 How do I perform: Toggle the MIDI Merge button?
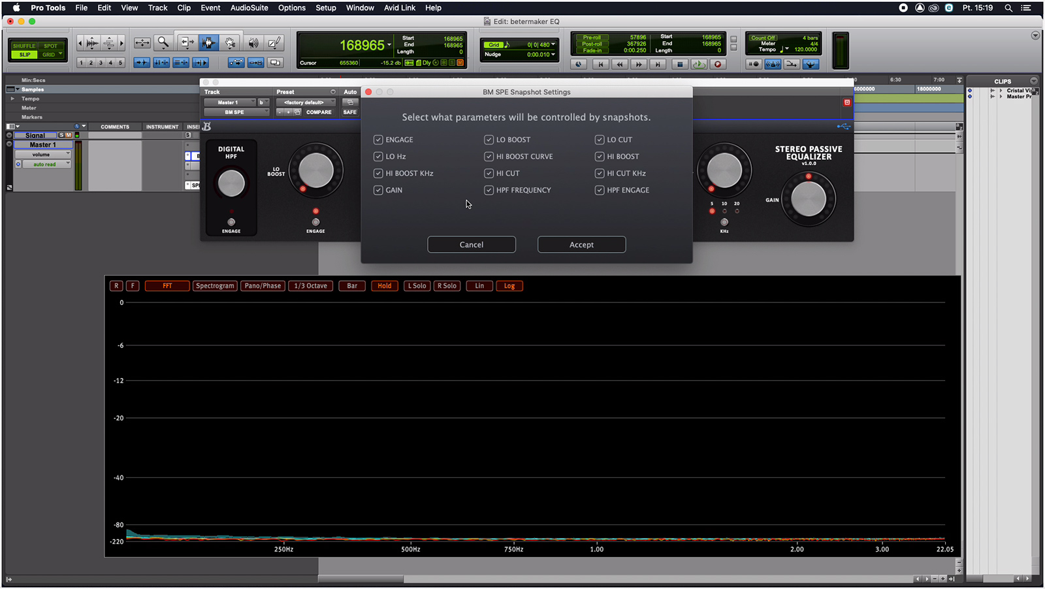(x=792, y=64)
